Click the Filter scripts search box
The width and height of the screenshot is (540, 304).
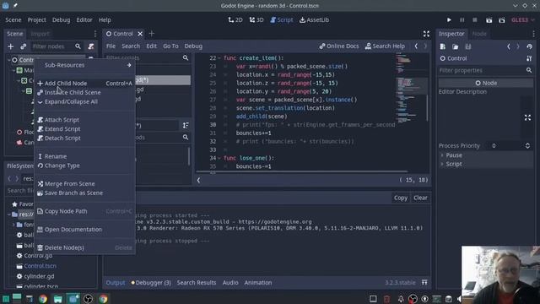pos(148,57)
